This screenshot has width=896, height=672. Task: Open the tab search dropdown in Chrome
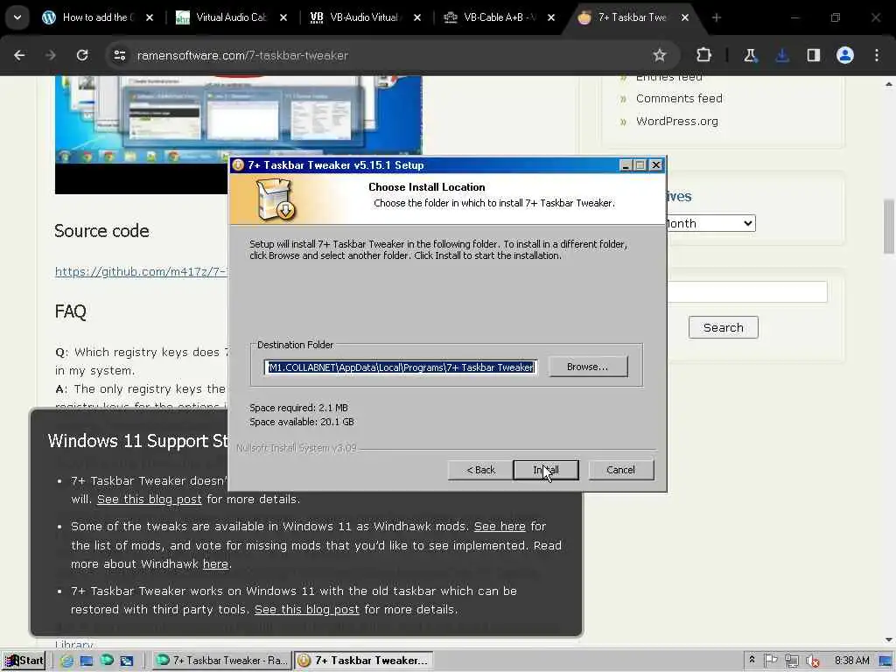17,17
